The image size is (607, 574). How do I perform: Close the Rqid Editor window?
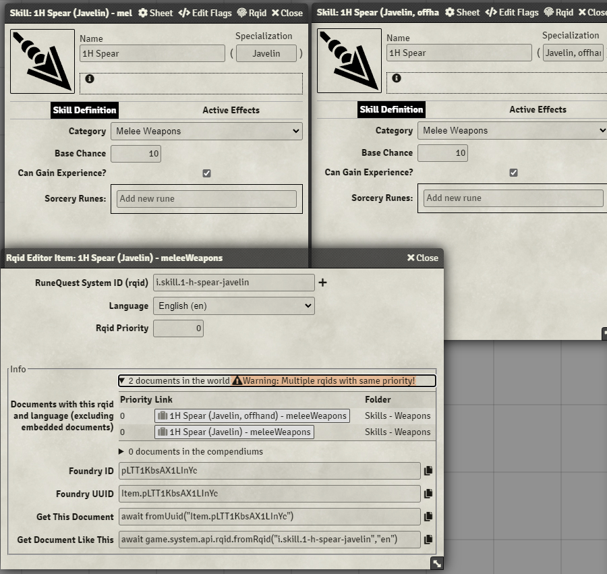click(422, 258)
